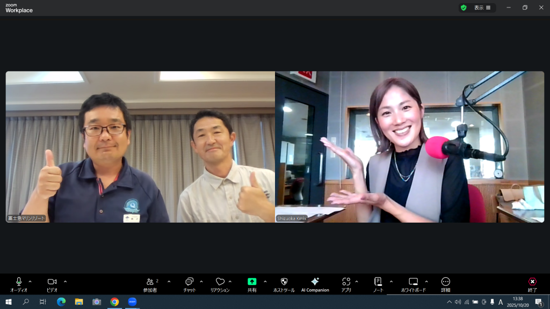Open the AI Companion sparkle icon

(315, 282)
